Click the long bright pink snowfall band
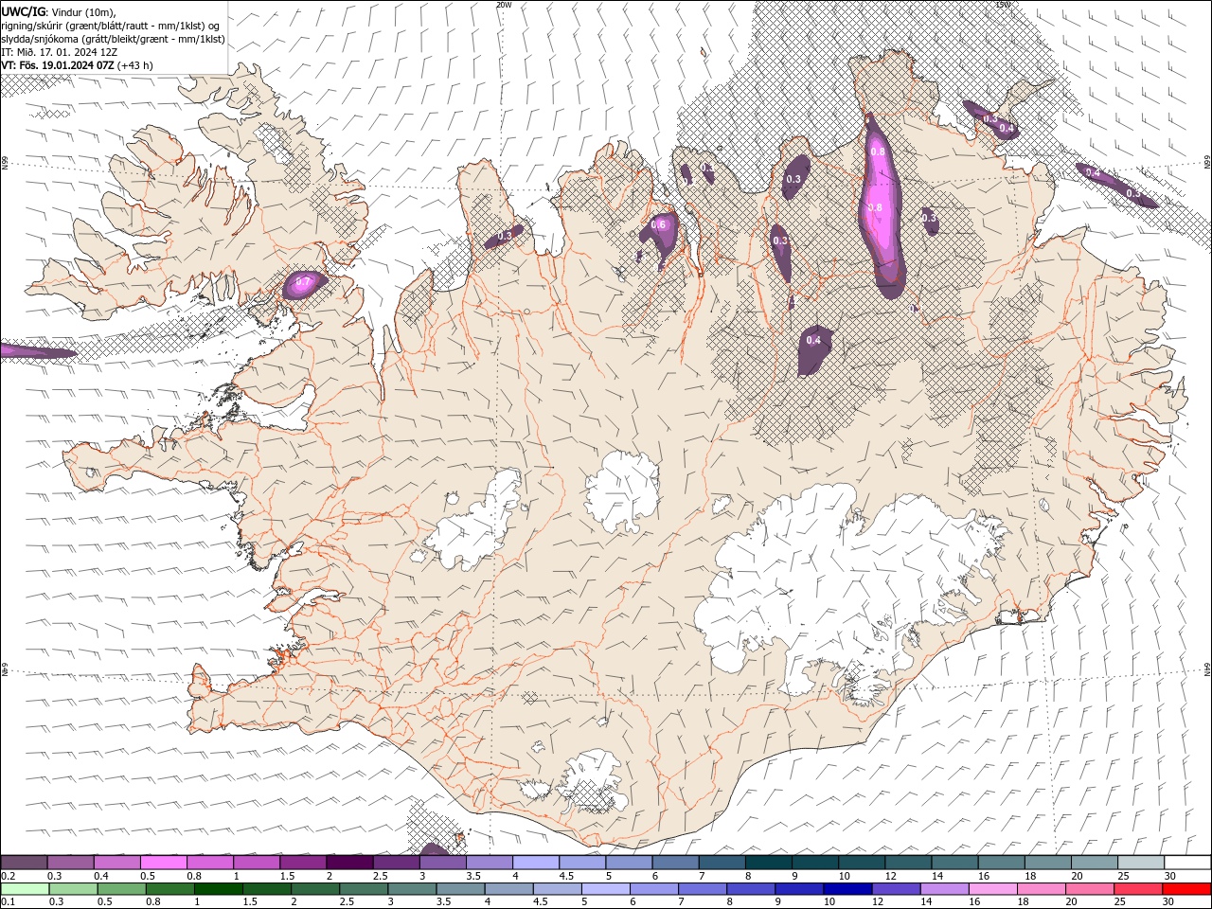This screenshot has width=1212, height=909. [881, 204]
